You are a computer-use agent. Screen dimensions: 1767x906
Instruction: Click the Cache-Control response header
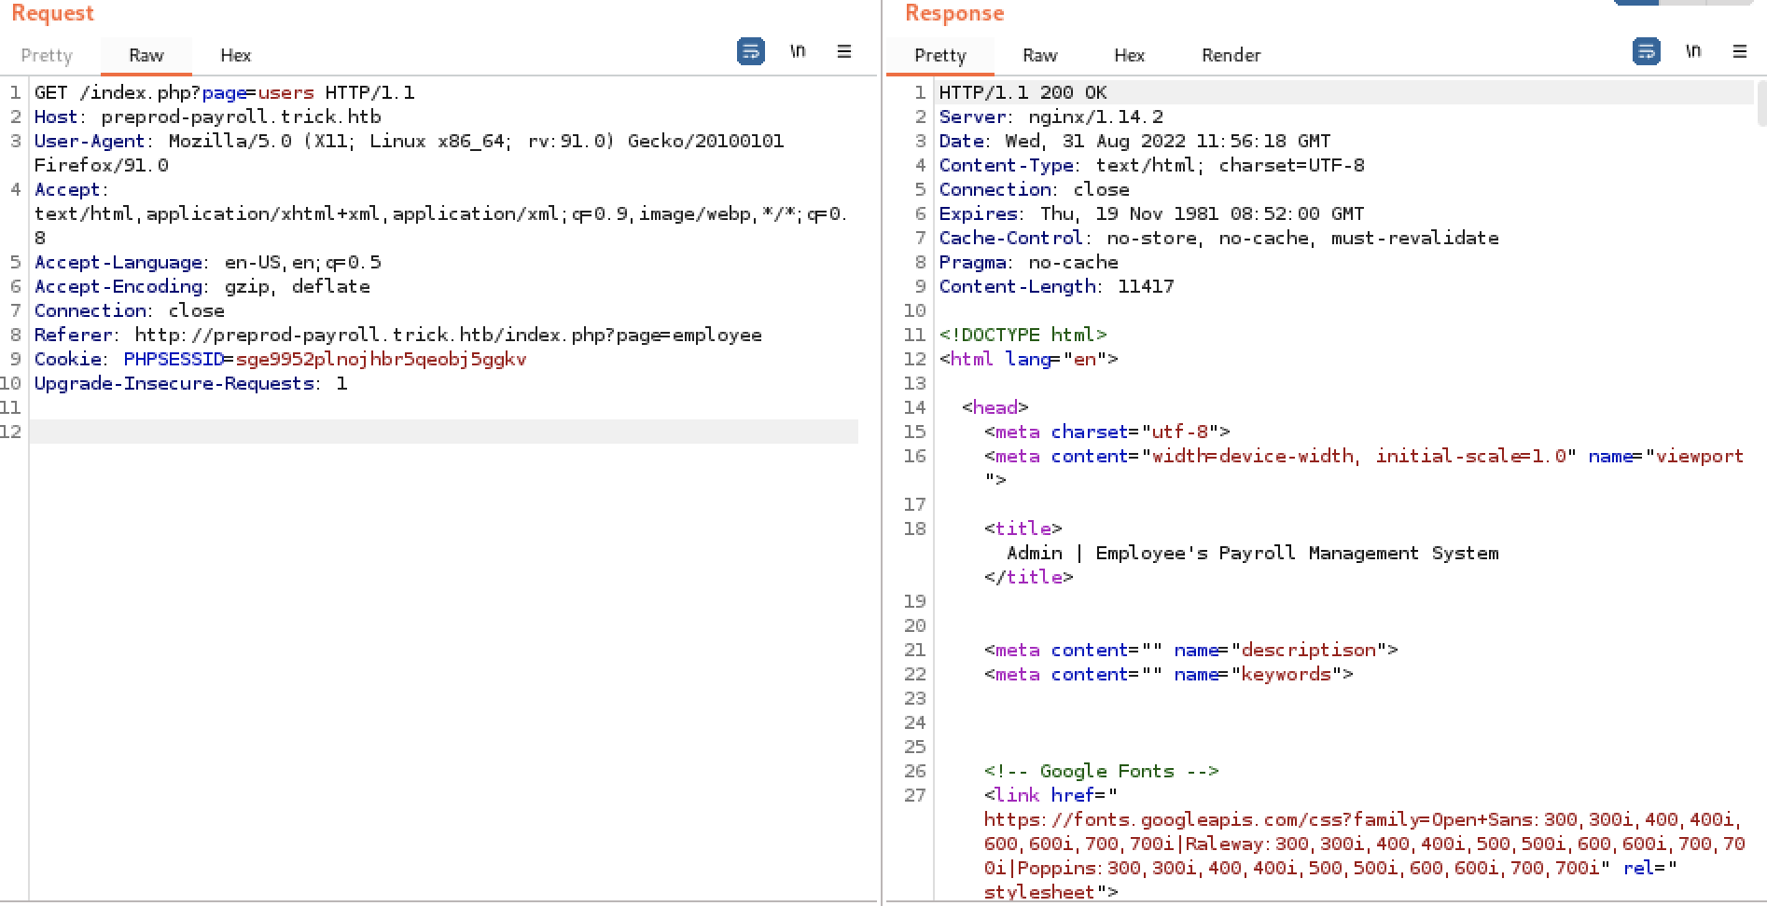point(1219,238)
